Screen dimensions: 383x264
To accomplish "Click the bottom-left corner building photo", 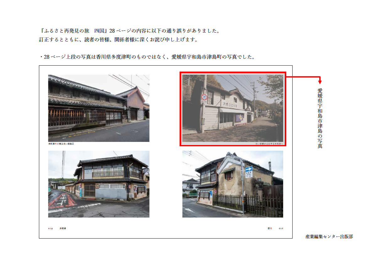I will (99, 184).
